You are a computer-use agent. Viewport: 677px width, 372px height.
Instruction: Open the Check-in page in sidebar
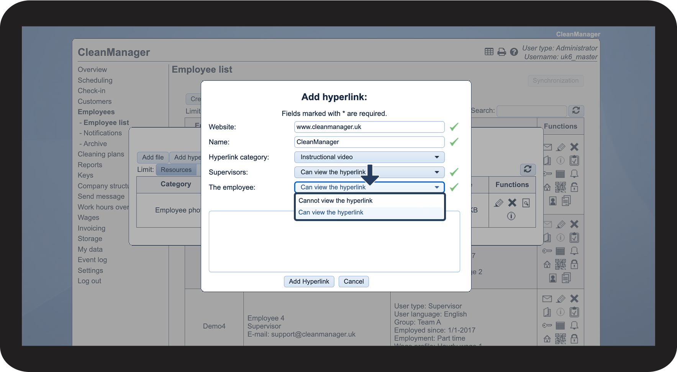coord(92,91)
